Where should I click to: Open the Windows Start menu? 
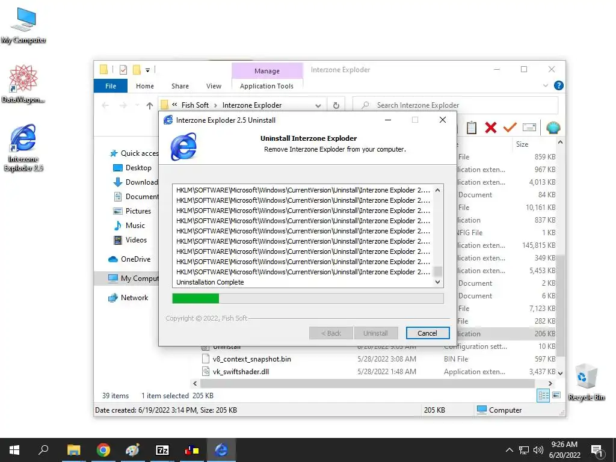pos(14,450)
